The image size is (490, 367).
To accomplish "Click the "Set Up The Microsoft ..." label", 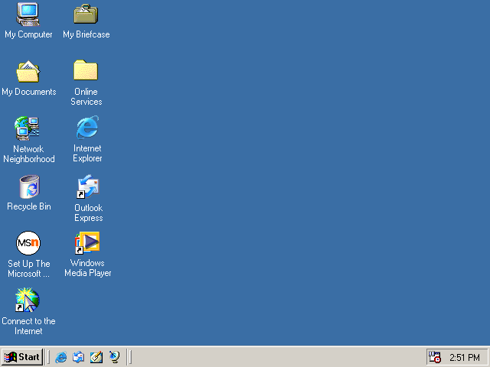I will (29, 268).
